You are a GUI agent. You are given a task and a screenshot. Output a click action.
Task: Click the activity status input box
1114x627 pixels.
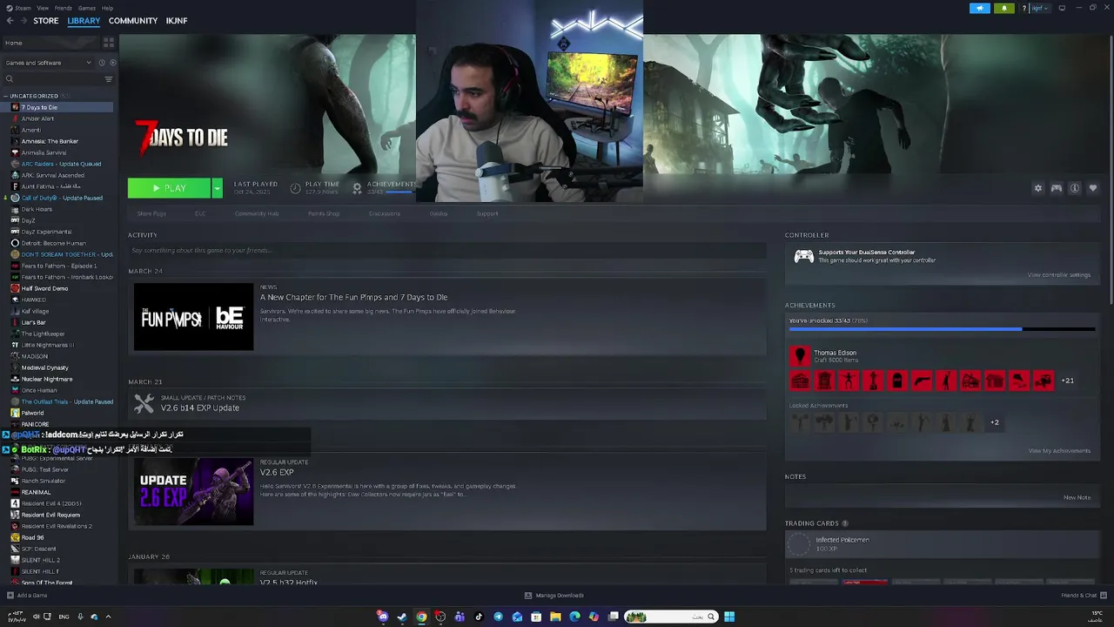447,251
